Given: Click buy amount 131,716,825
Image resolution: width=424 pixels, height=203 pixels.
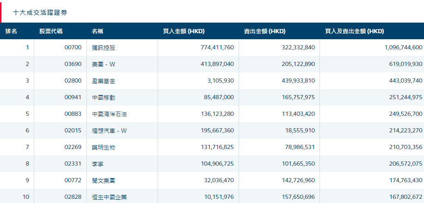Looking at the screenshot, I should (217, 147).
